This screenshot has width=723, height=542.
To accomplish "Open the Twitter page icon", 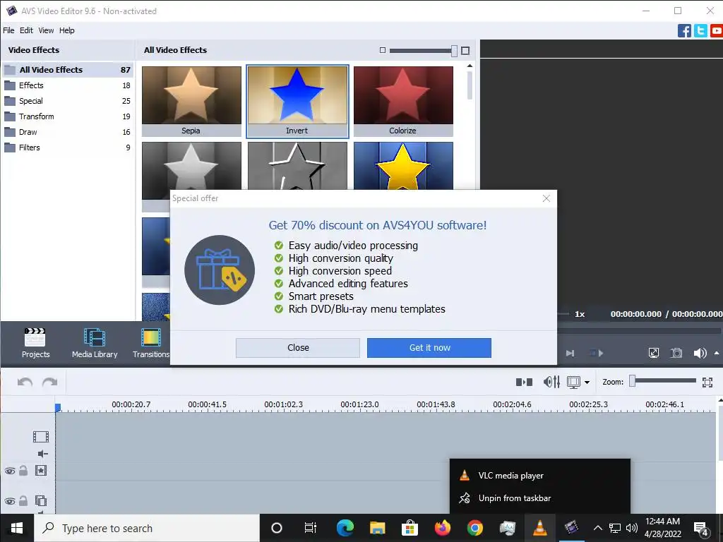I will 700,31.
